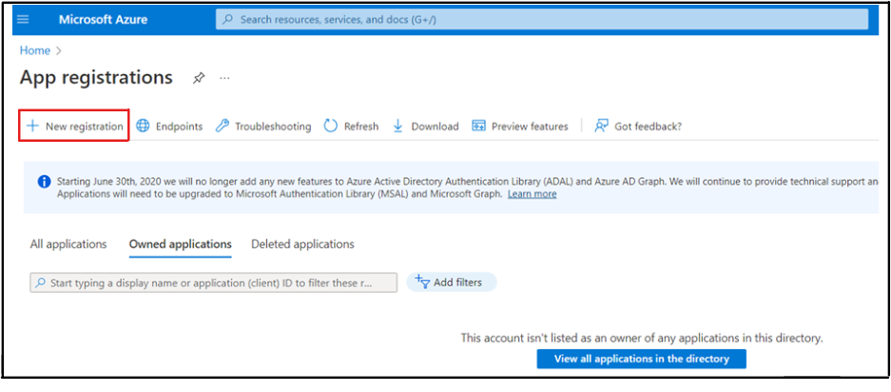Click the ADAL deprecation notice text
Screen dimensions: 891x392
[x=466, y=187]
